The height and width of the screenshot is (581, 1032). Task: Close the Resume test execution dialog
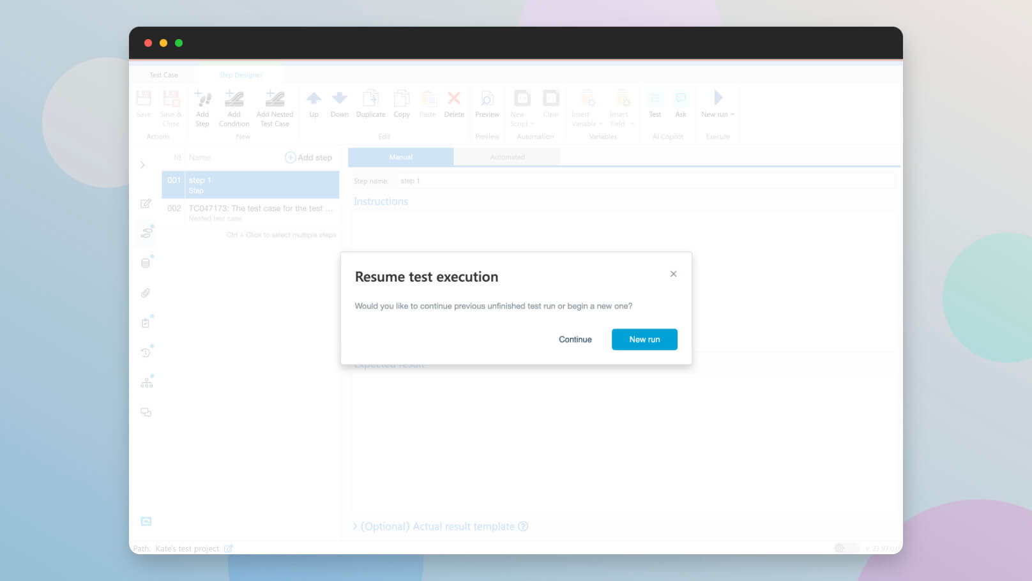[673, 274]
